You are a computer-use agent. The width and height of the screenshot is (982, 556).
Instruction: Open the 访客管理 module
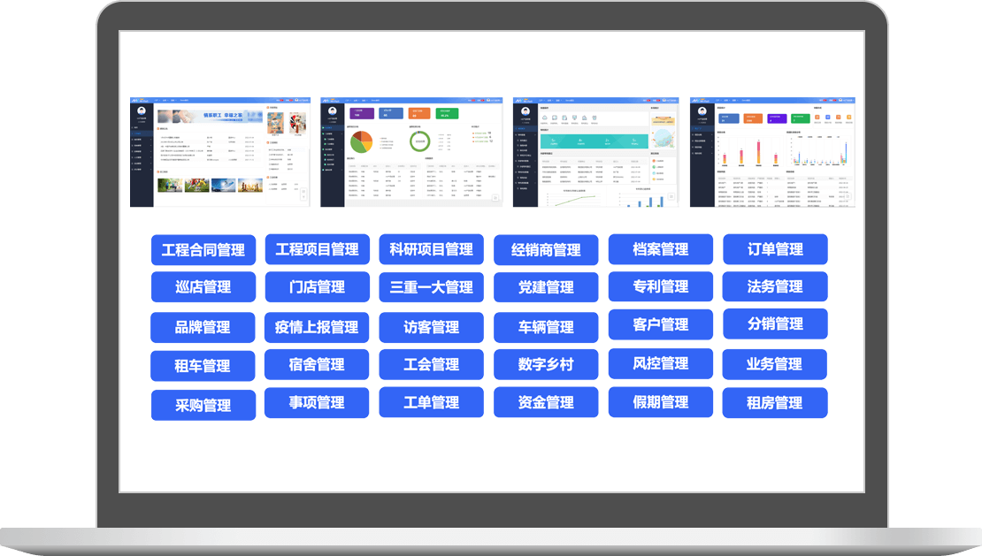point(431,327)
